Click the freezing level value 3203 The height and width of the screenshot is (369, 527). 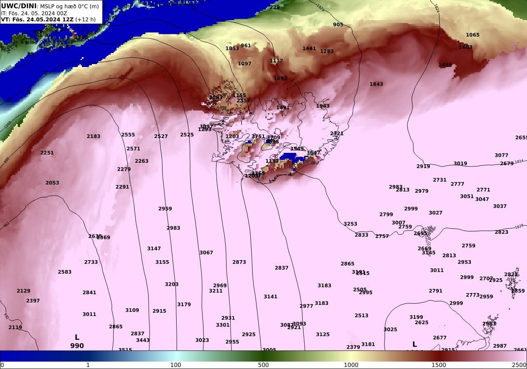point(172,284)
